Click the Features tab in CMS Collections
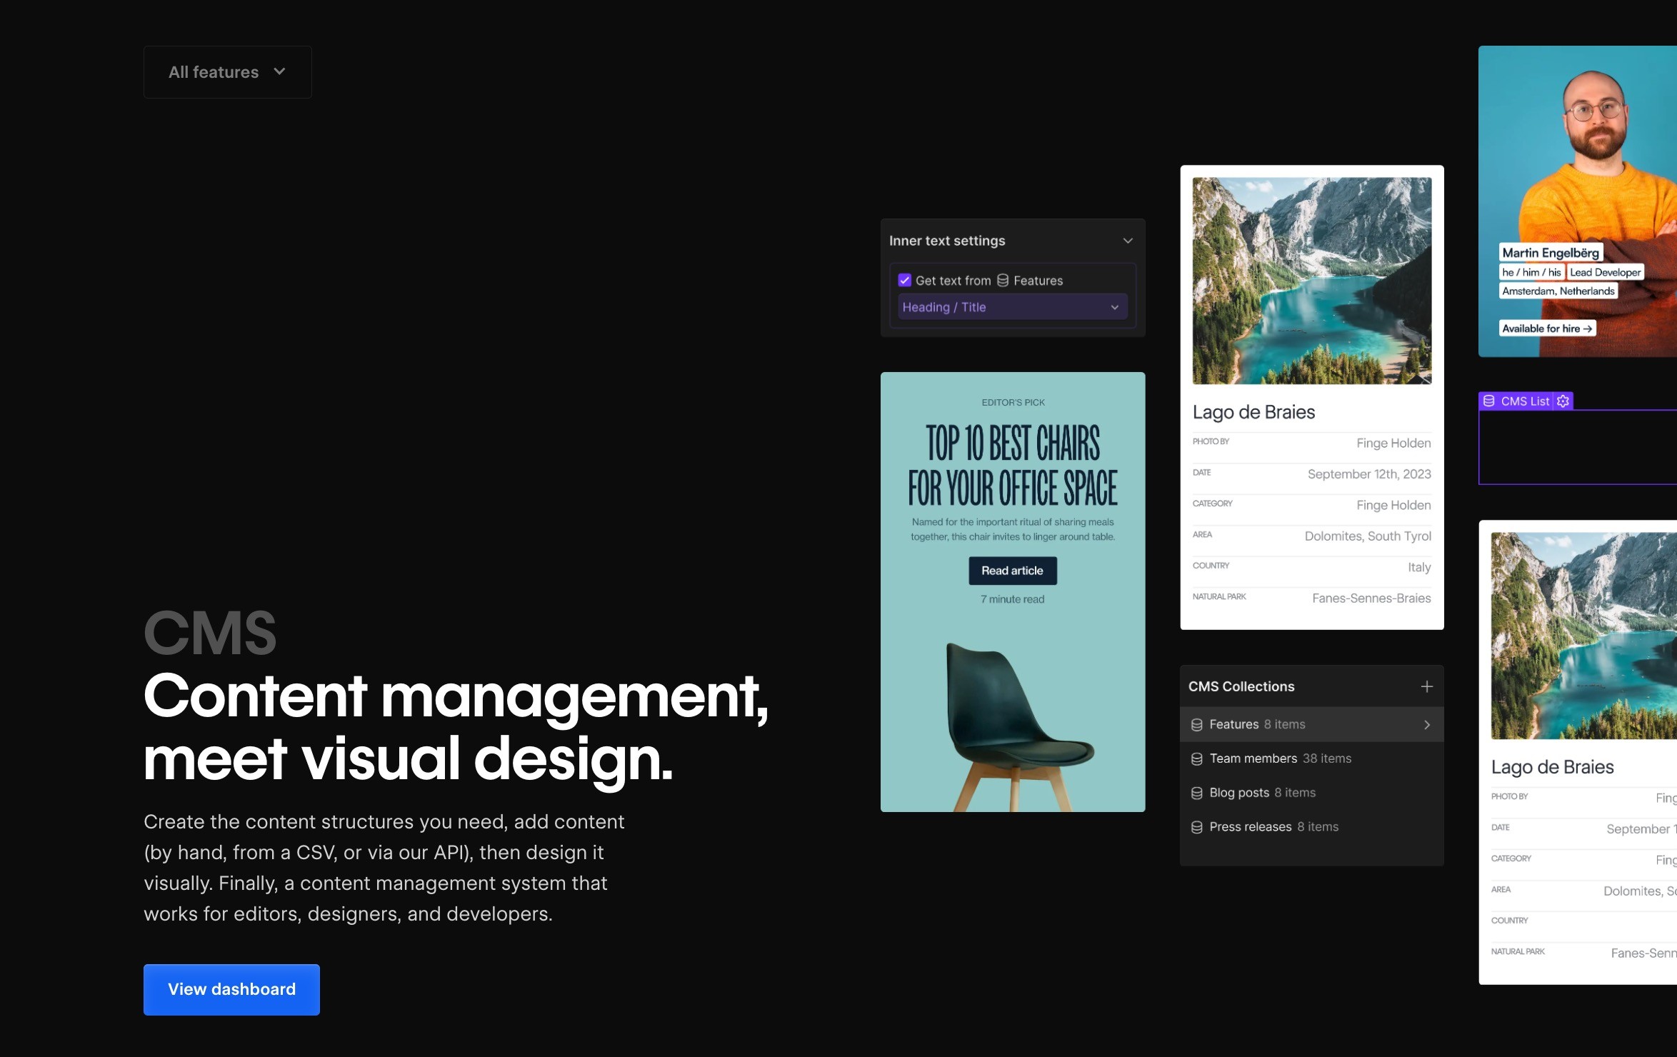 click(x=1311, y=725)
